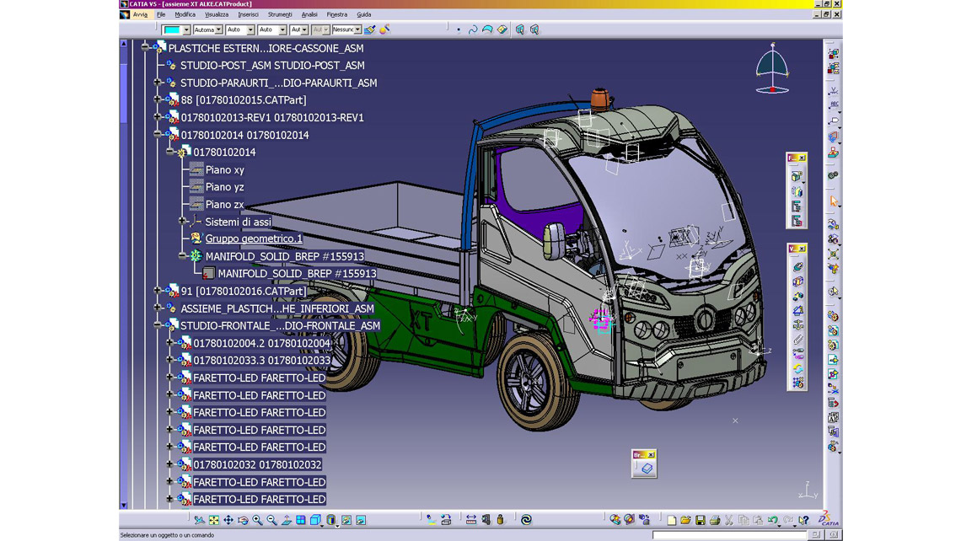Select Piano zx in the tree
This screenshot has height=541, width=961.
[x=225, y=205]
